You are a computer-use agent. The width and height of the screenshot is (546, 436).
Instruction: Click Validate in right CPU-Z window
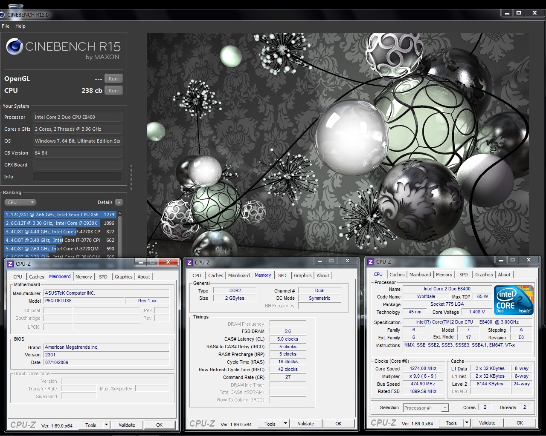coord(487,423)
